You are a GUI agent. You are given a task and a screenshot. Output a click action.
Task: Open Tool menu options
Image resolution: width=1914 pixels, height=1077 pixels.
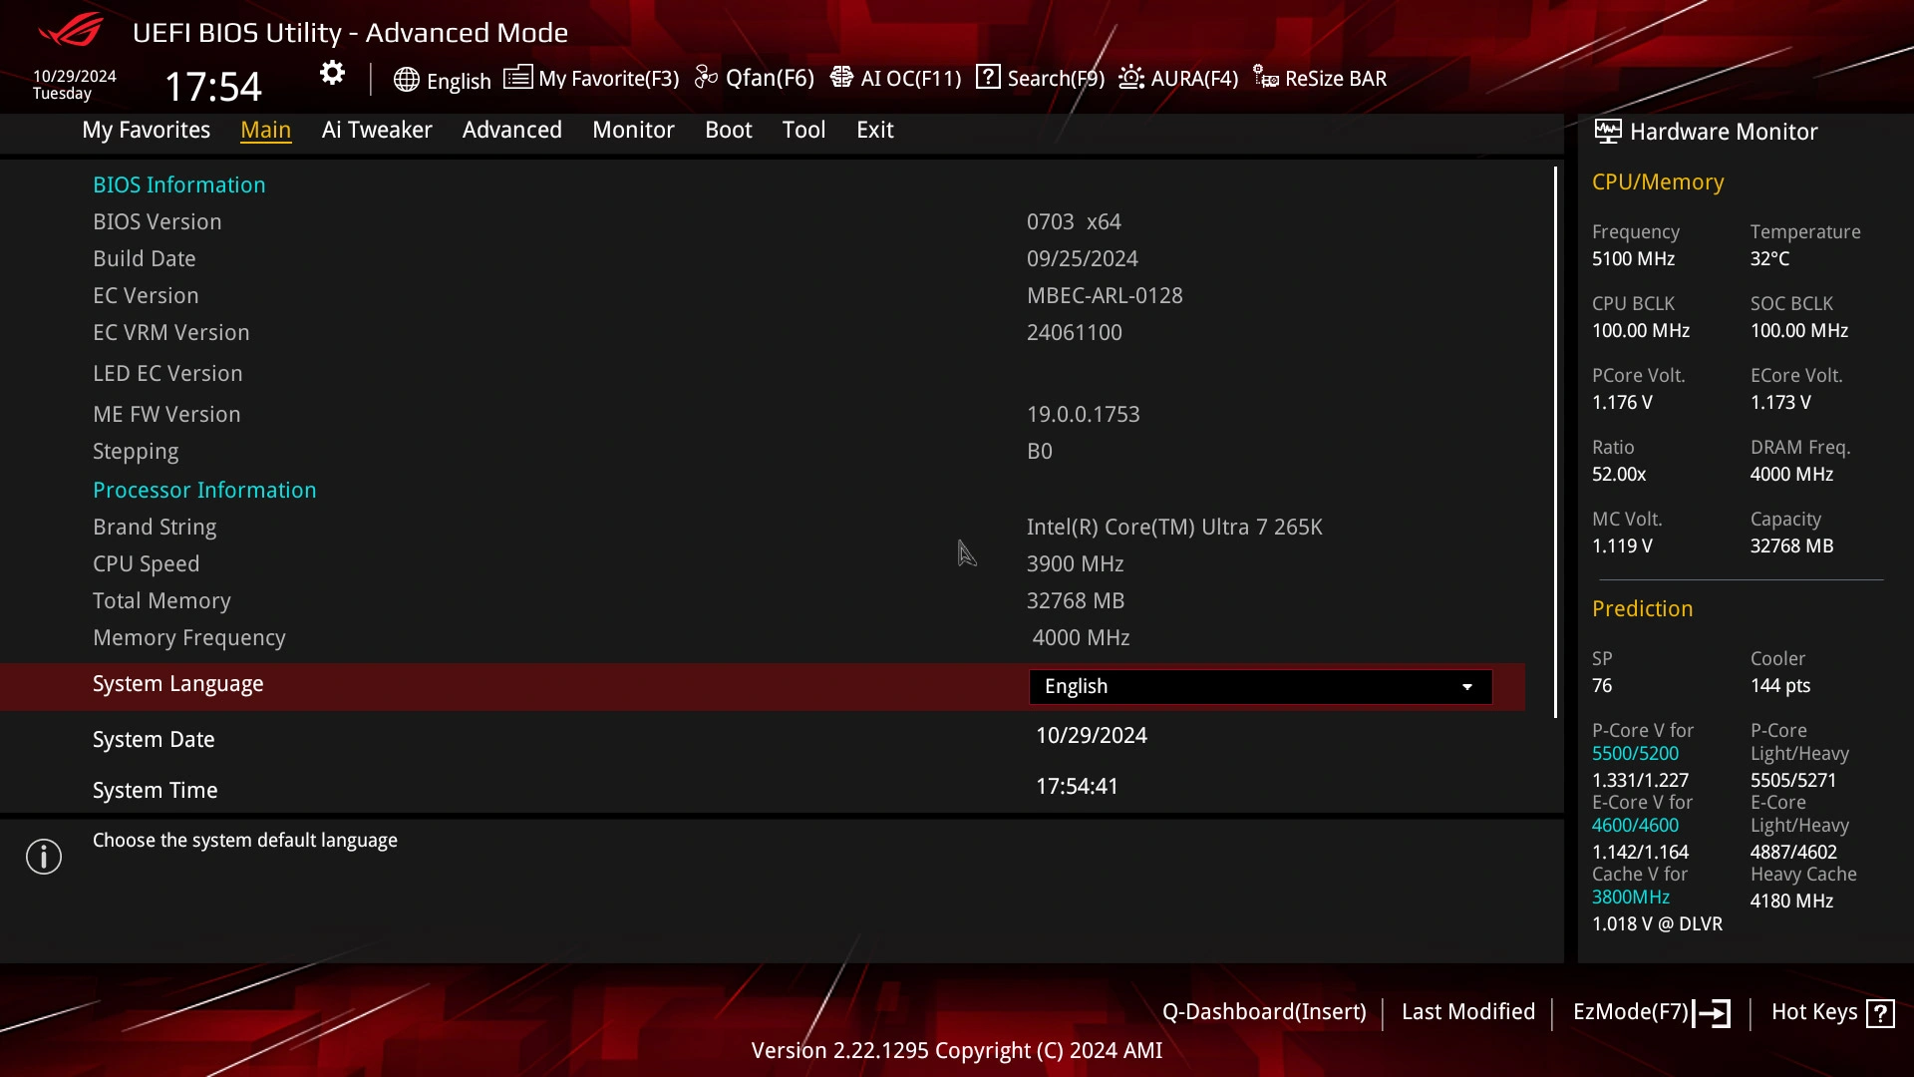tap(803, 129)
